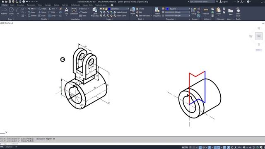Activate the Trim tool

pyautogui.click(x=52, y=9)
